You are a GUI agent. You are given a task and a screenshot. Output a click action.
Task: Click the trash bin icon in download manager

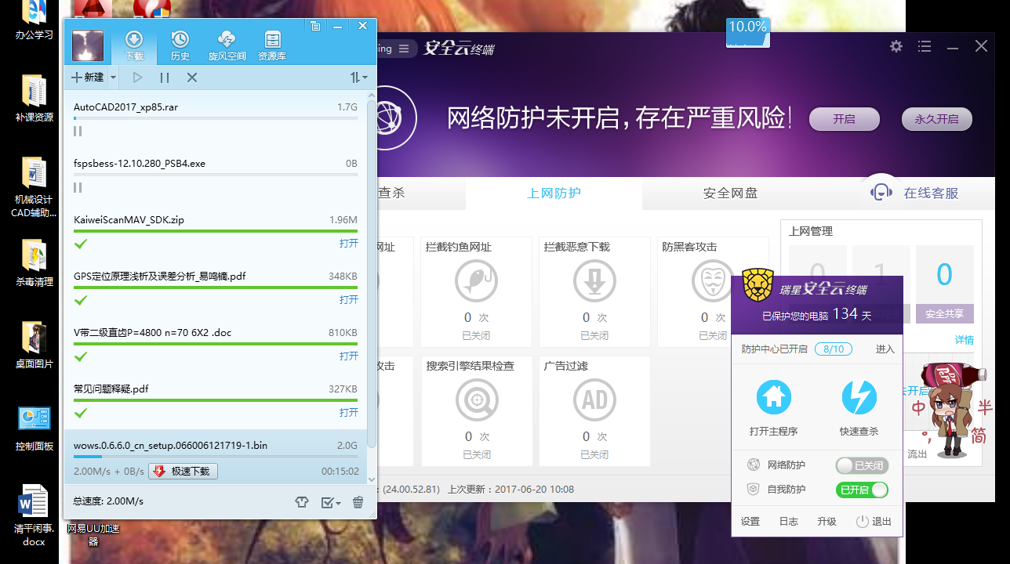click(x=358, y=502)
